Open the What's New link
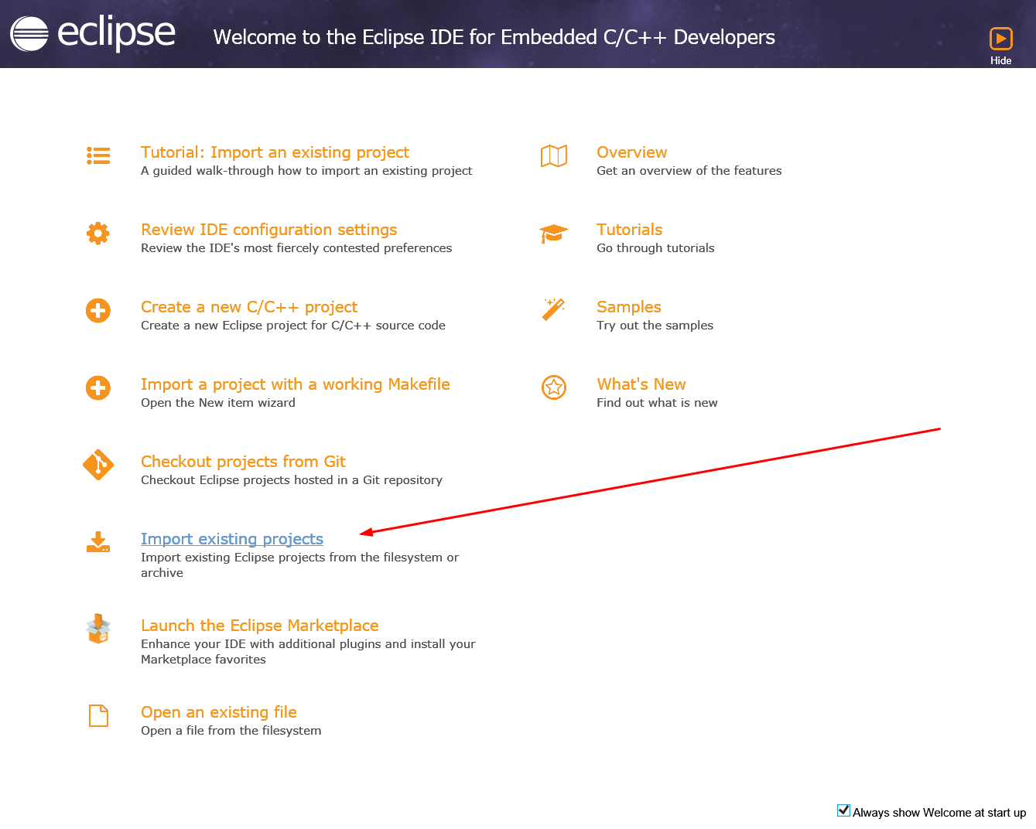1036x829 pixels. click(x=641, y=384)
